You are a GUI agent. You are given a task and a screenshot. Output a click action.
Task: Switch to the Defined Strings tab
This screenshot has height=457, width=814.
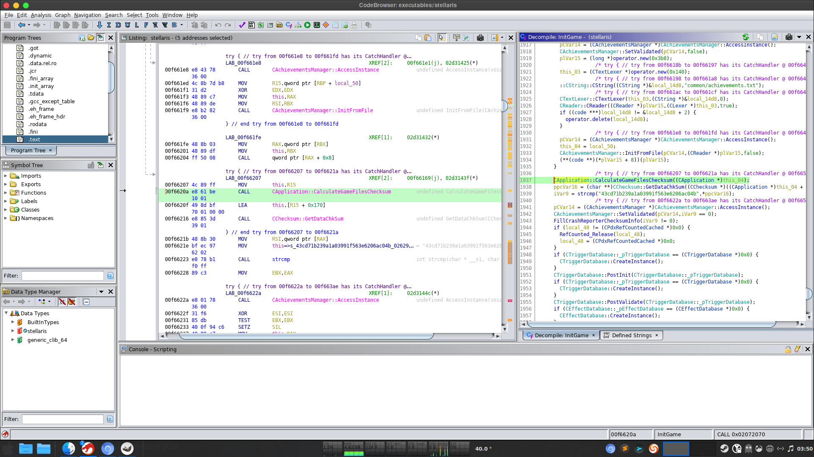631,335
